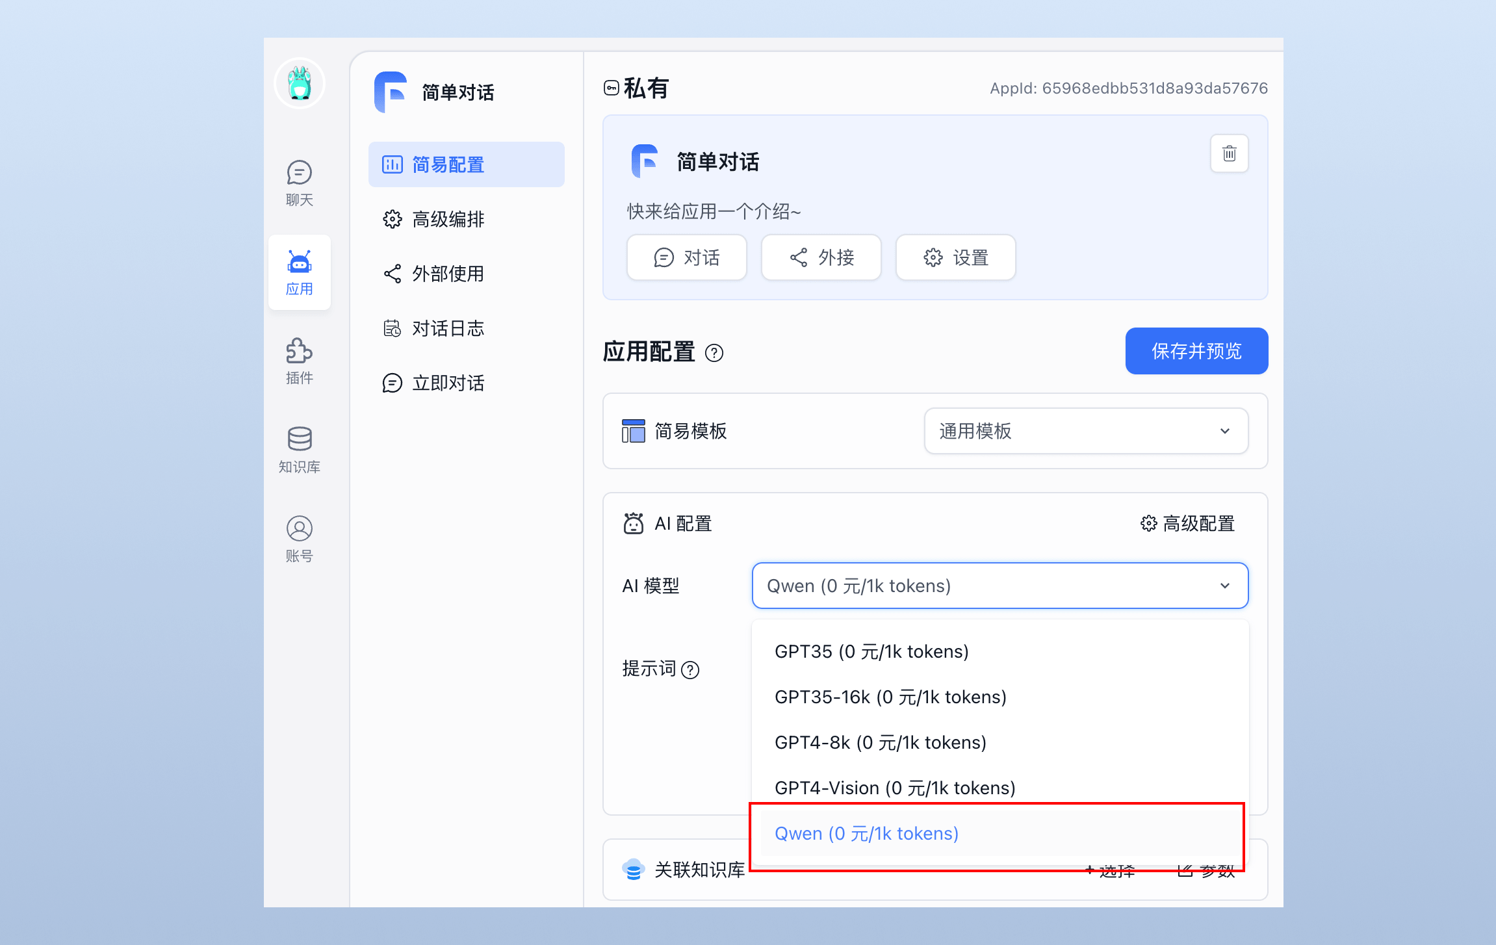This screenshot has width=1496, height=945.
Task: Delete the 简单对话 app via trash icon
Action: tap(1228, 153)
